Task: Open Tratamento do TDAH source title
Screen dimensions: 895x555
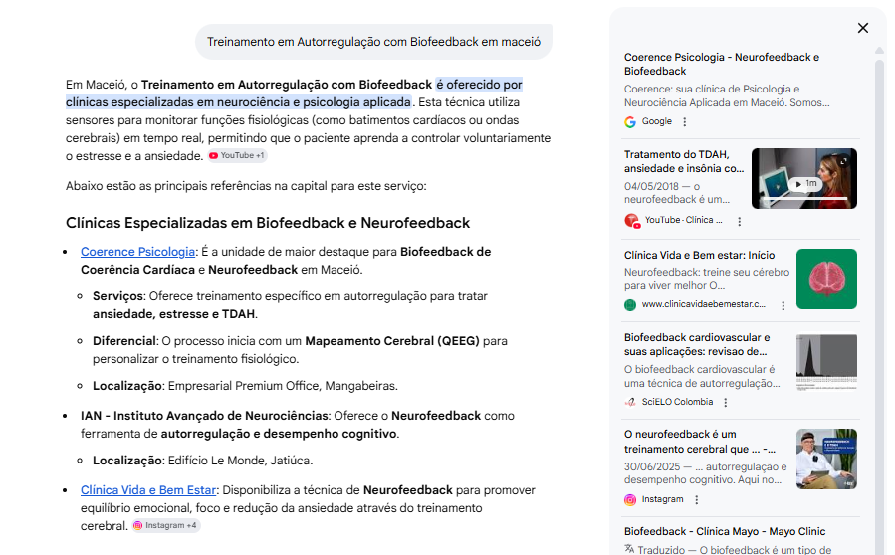Action: [x=684, y=161]
